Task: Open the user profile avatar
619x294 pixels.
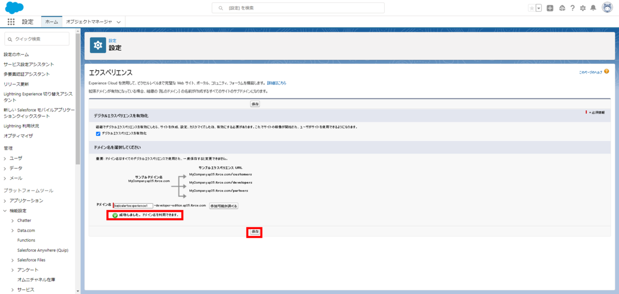Action: pyautogui.click(x=607, y=8)
